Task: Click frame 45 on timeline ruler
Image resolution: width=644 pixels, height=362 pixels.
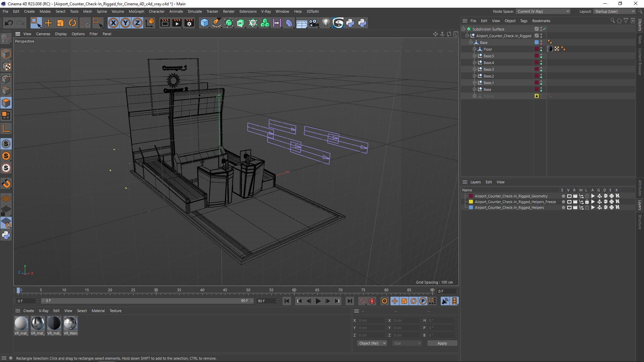Action: click(x=225, y=290)
